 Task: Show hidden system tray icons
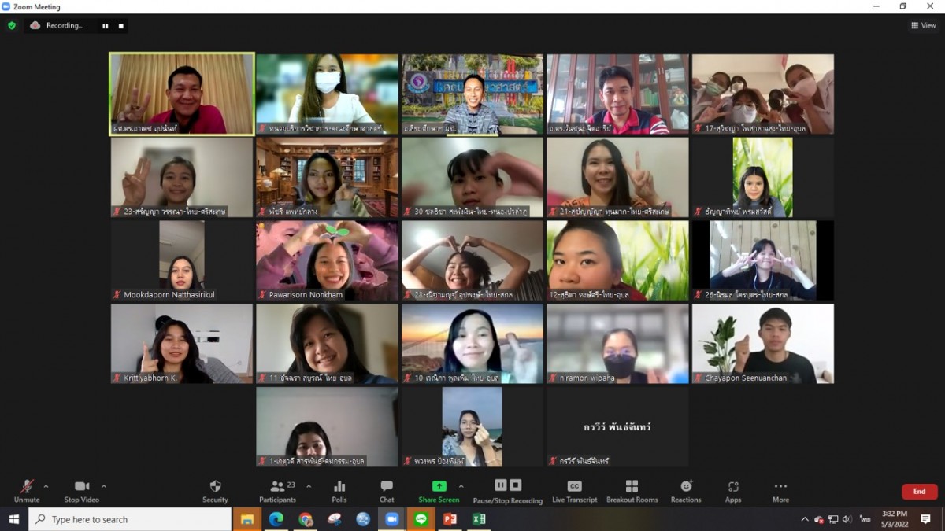coord(805,519)
